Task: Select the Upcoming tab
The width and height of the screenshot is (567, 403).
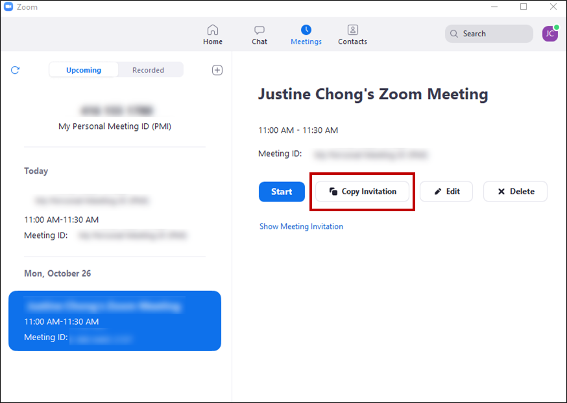Action: click(x=84, y=70)
